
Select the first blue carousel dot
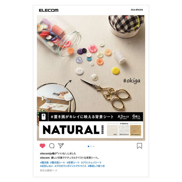(89, 147)
